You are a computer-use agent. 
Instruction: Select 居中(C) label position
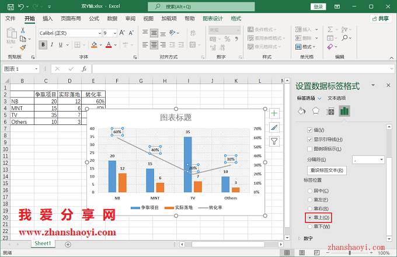(x=309, y=191)
